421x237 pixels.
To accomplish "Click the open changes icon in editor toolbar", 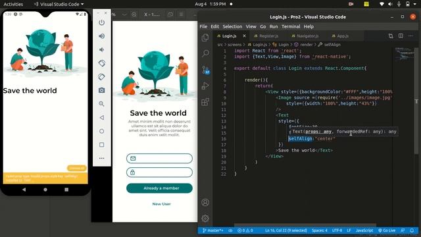I will tap(391, 36).
